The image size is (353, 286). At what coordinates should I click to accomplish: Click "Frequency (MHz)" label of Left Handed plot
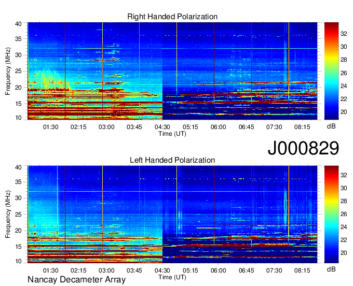pyautogui.click(x=8, y=214)
